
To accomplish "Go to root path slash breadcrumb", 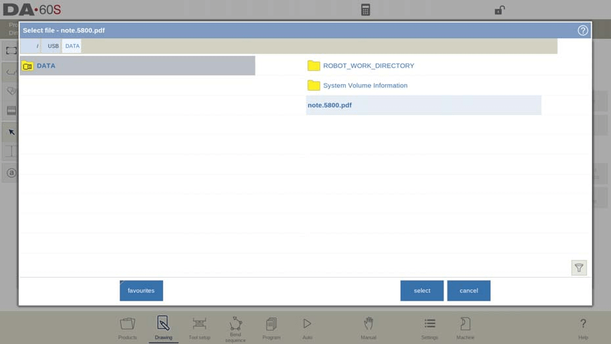I will 37,46.
